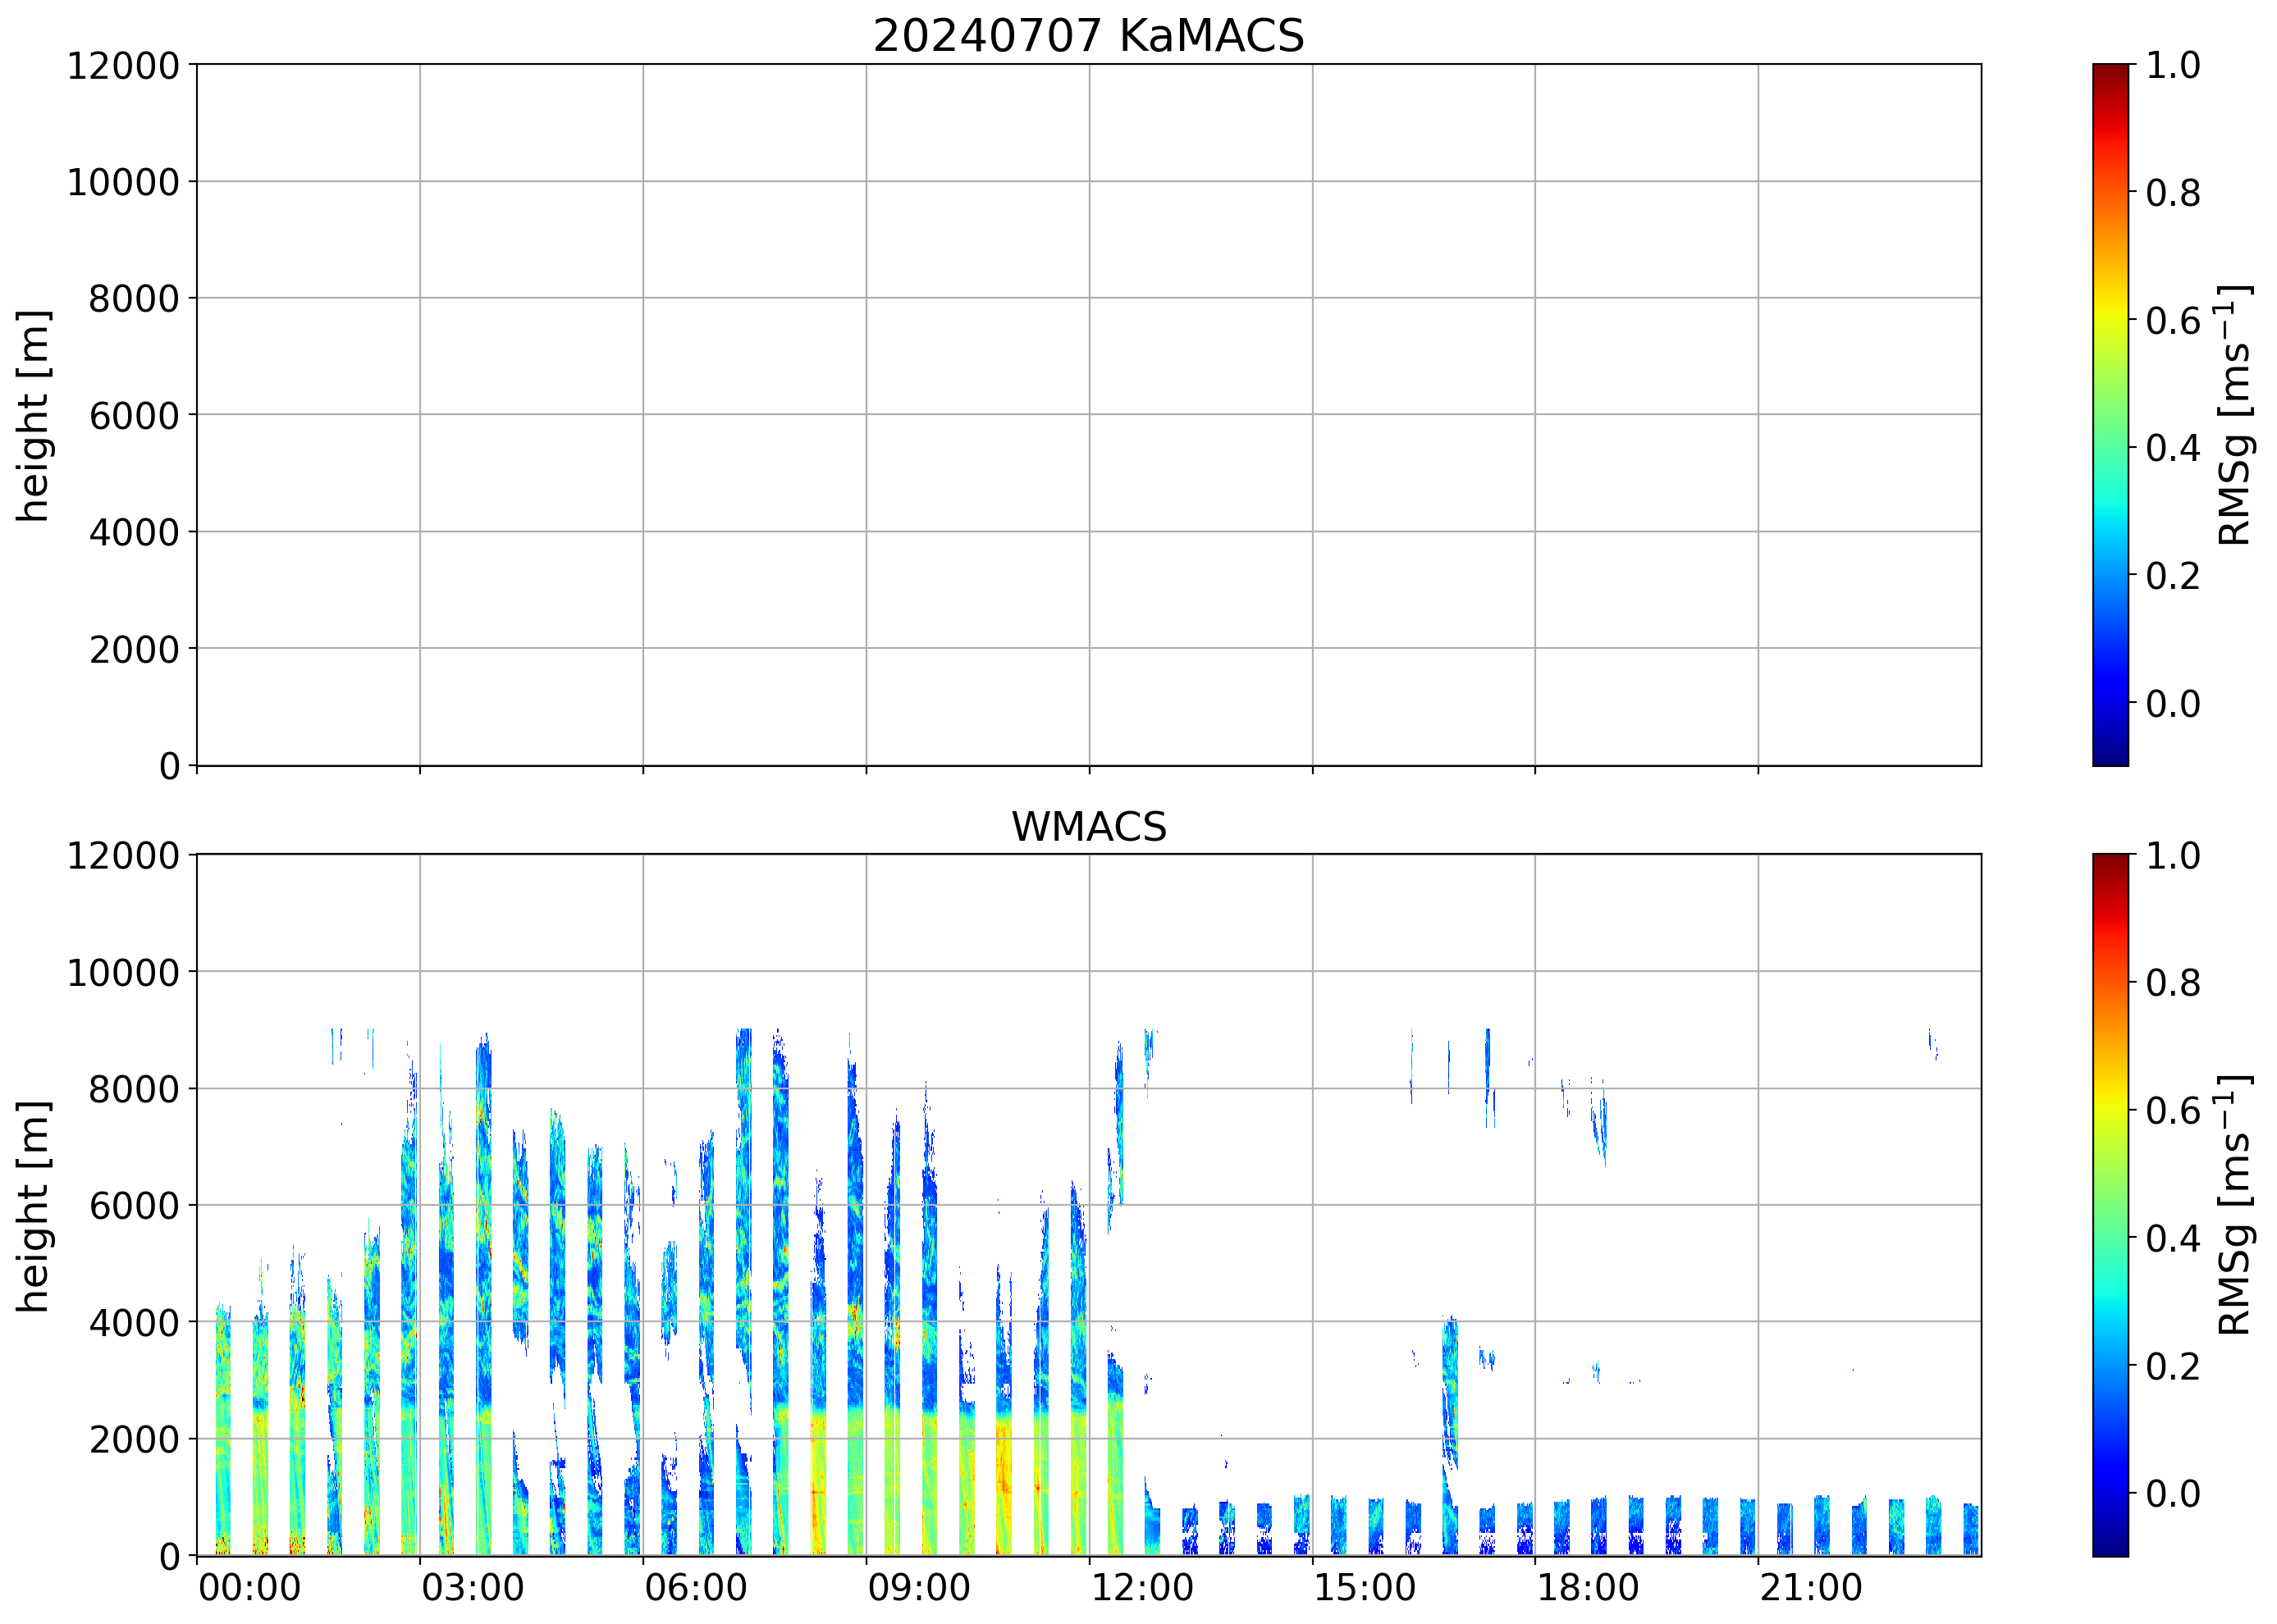Click the '09:00' x-axis tick label

coord(918,1588)
